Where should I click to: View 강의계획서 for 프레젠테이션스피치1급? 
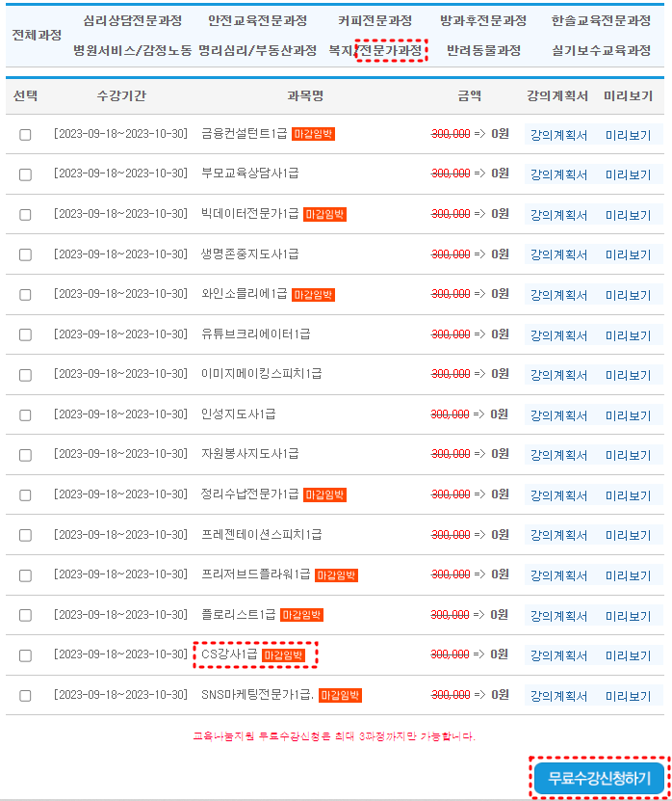(x=558, y=535)
